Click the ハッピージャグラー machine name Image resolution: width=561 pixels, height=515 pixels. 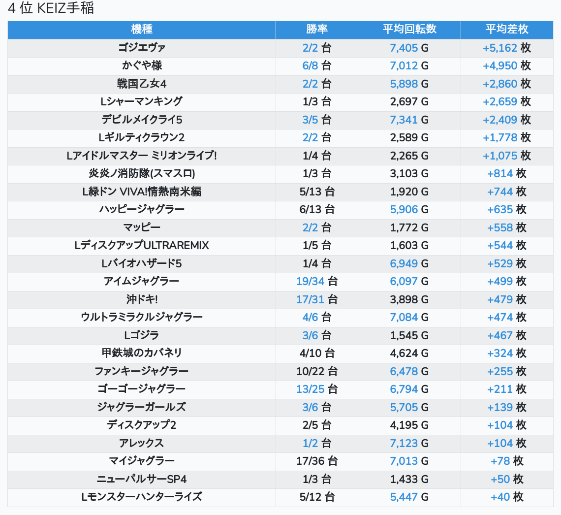pyautogui.click(x=142, y=209)
